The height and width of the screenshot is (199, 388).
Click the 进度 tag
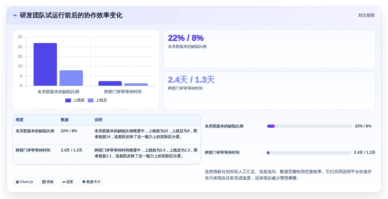coord(68,182)
